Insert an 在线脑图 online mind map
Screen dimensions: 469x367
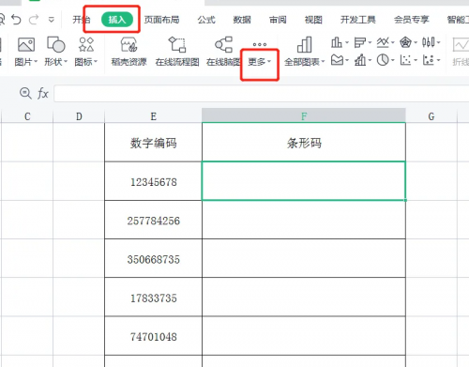[x=223, y=52]
